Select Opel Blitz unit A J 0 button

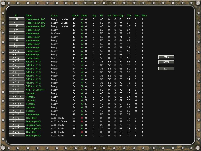(17, 132)
